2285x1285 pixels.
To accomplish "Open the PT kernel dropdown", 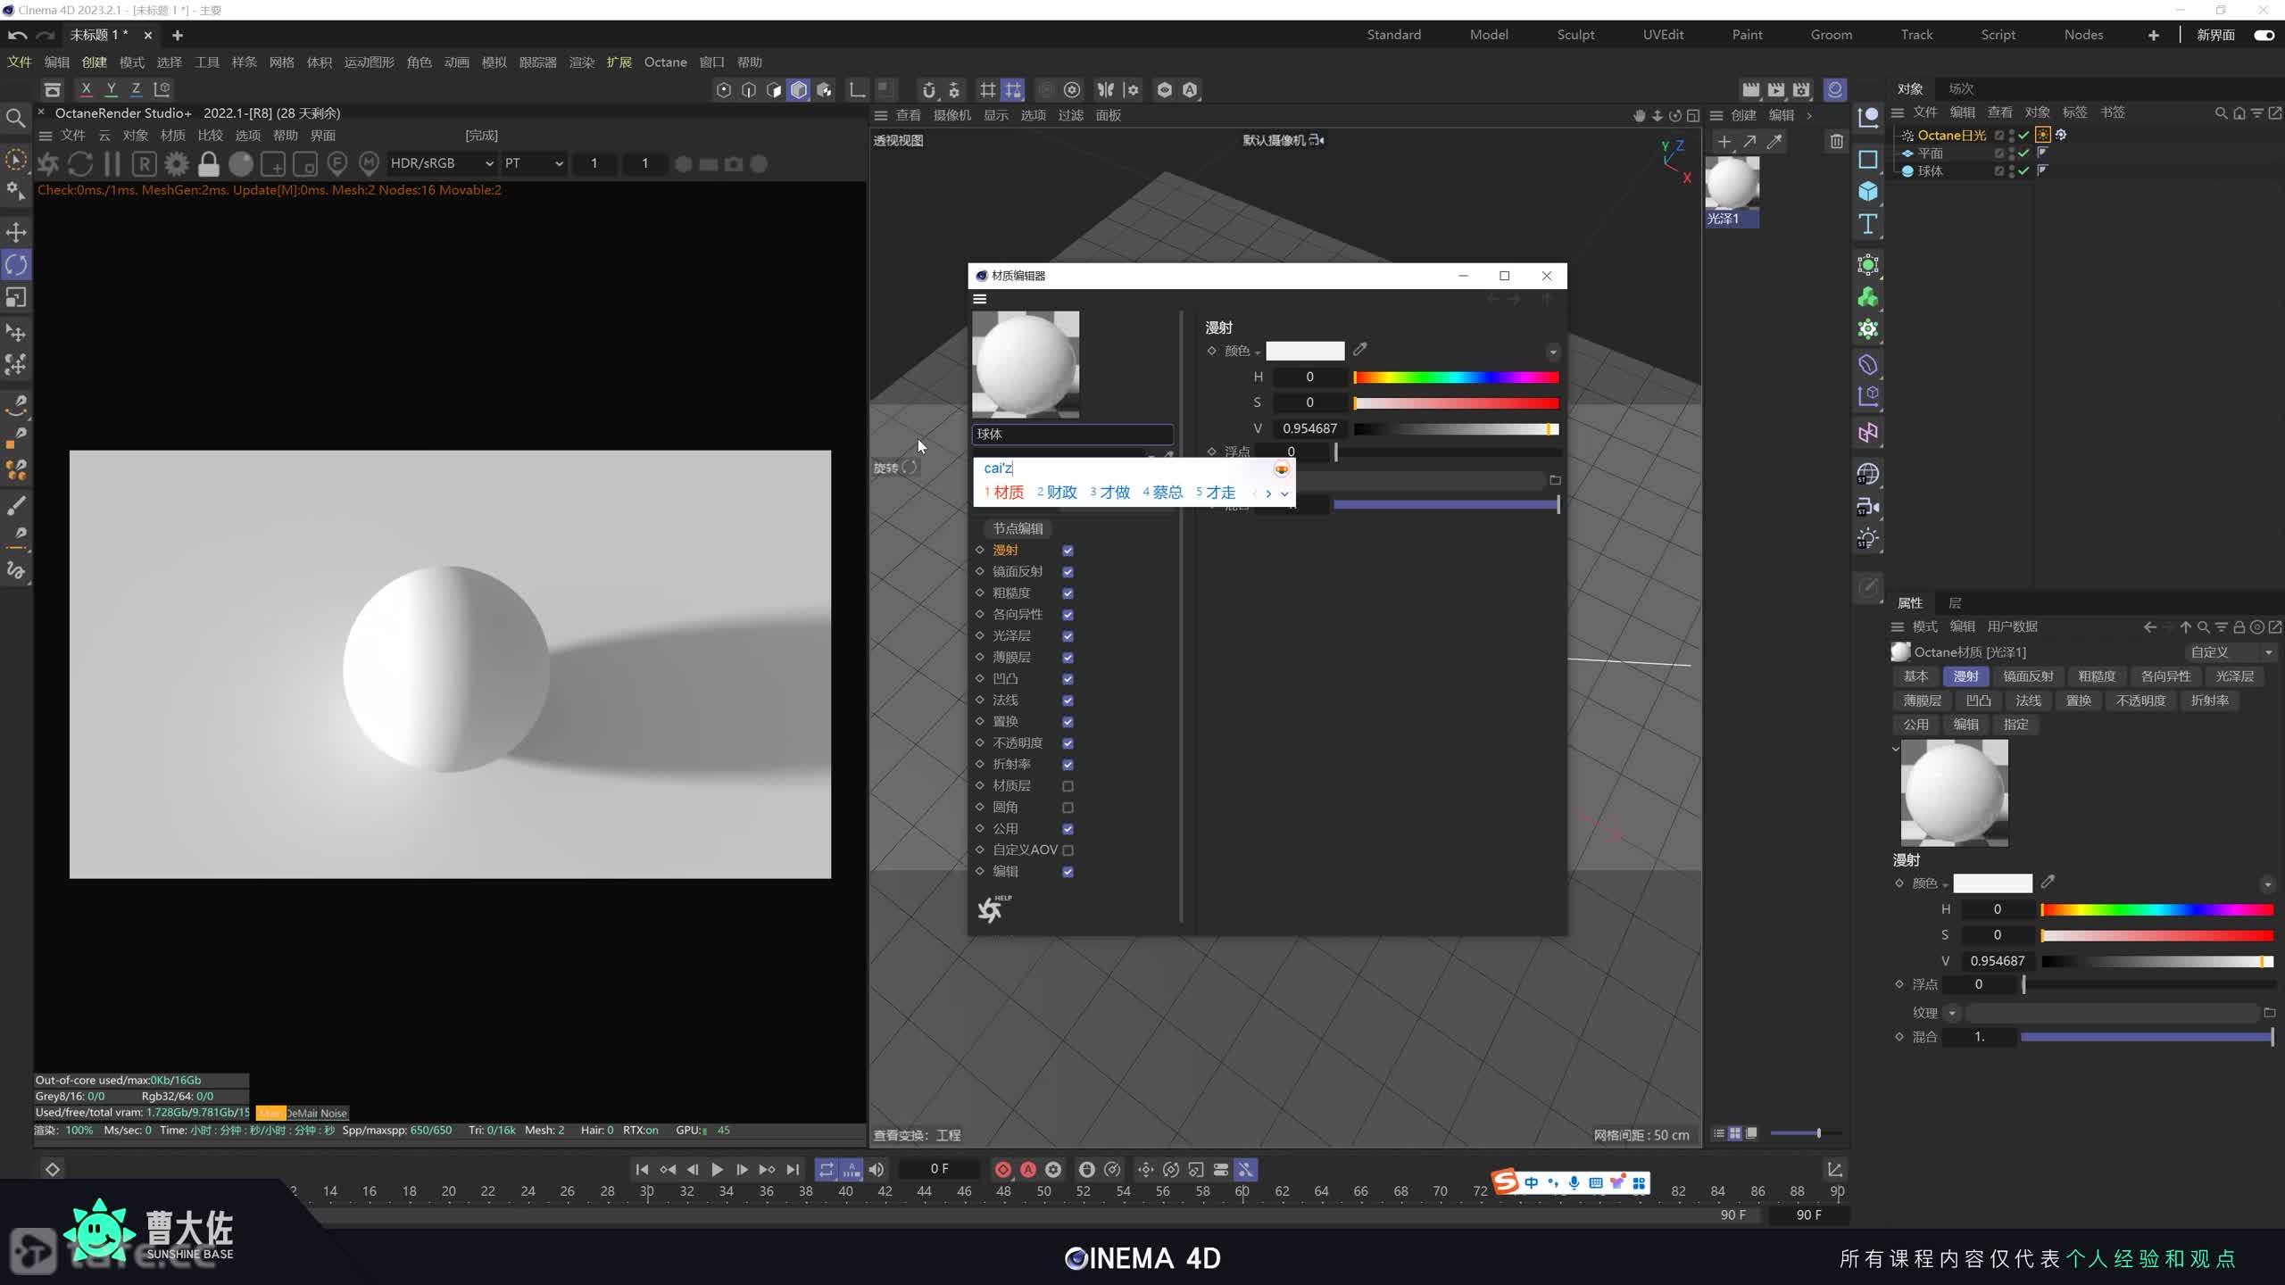I will 534,163.
